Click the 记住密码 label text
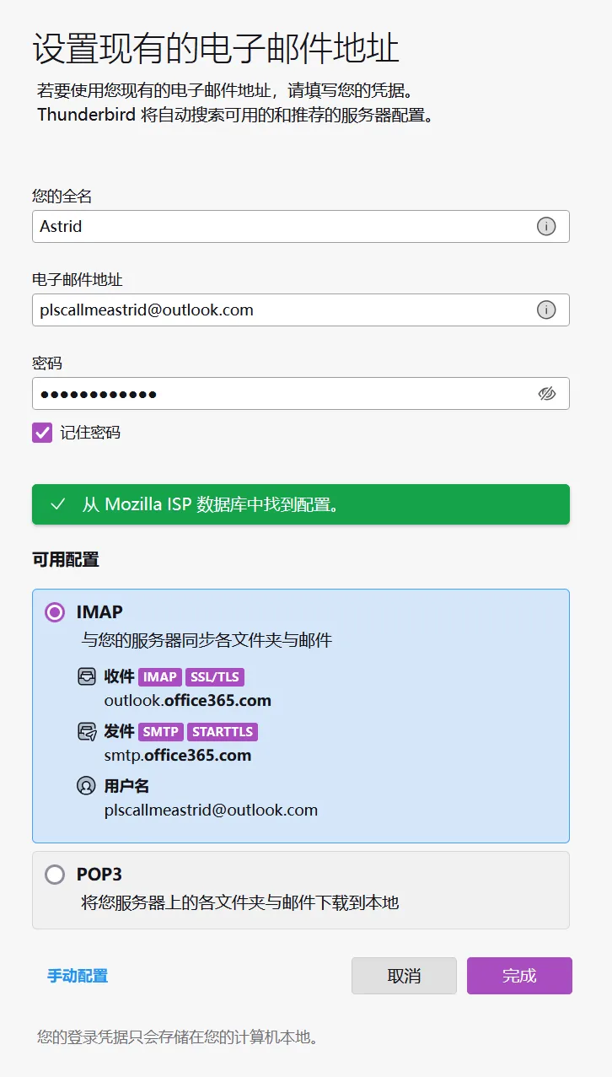This screenshot has height=1077, width=612. [x=90, y=433]
